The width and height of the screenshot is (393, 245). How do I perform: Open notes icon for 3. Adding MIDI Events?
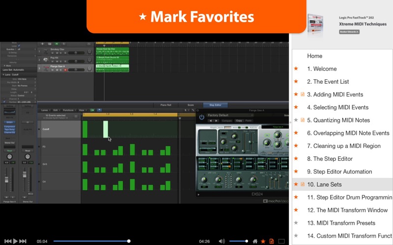click(303, 94)
